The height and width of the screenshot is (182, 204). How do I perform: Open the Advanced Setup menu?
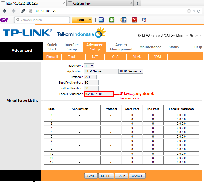pyautogui.click(x=95, y=47)
